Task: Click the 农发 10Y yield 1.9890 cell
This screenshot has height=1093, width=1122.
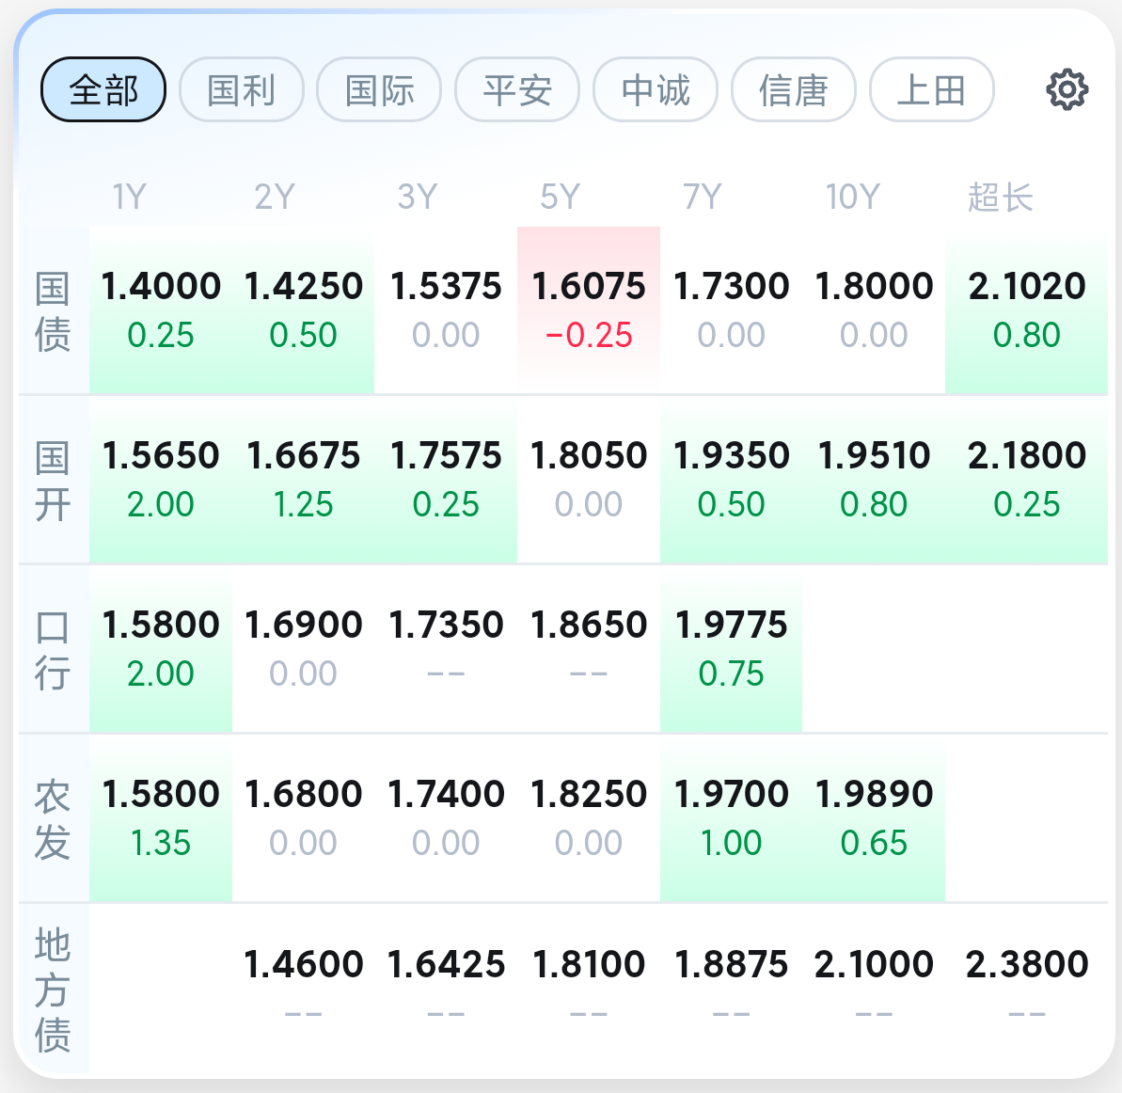Action: pos(874,816)
